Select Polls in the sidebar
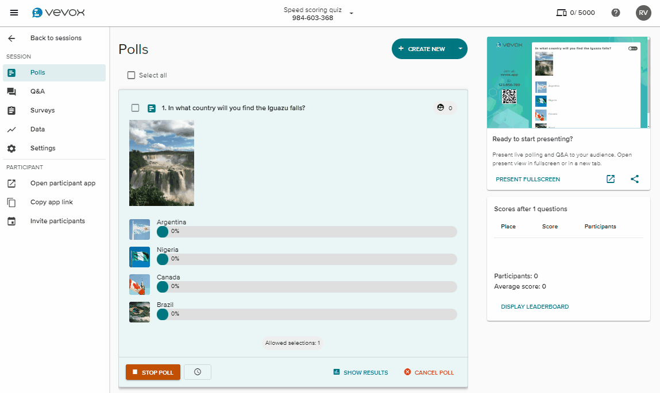This screenshot has height=393, width=660. 55,73
